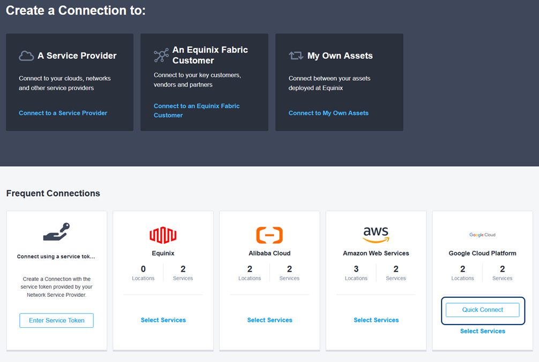Click the 3 Locations count on Amazon Web Services

coord(356,273)
